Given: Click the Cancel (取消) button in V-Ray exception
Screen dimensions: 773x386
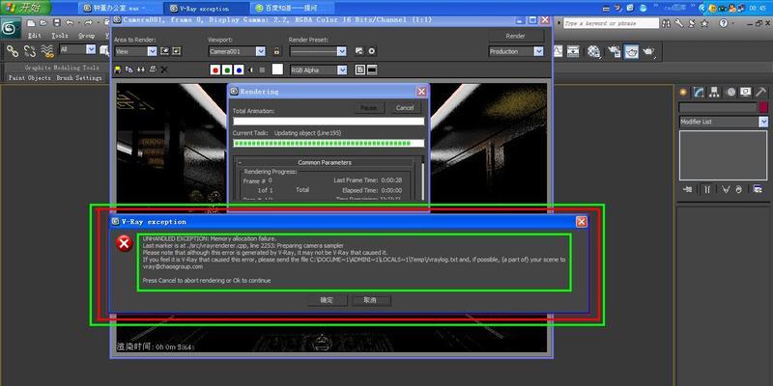Looking at the screenshot, I should click(x=371, y=300).
